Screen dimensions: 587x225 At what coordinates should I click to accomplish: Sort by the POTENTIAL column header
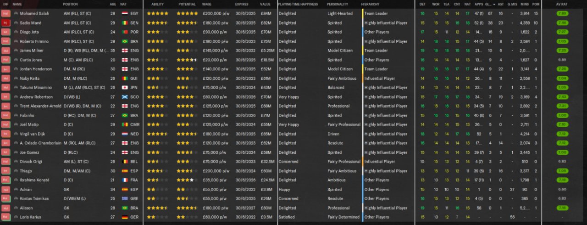[188, 4]
